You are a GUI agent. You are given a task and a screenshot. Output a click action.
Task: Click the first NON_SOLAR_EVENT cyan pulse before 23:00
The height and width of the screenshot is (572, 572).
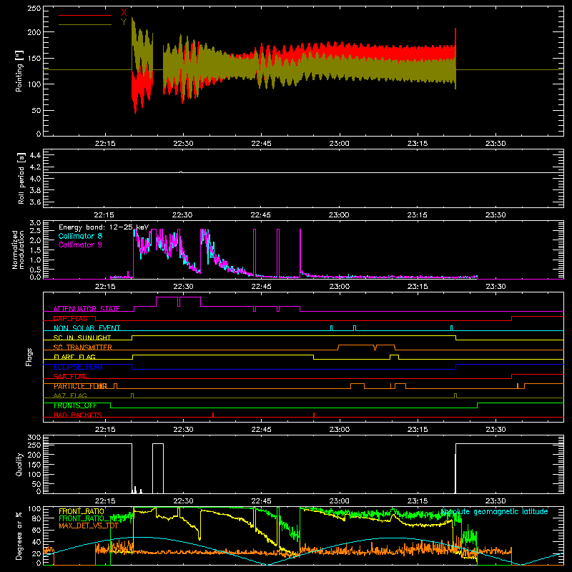pos(331,328)
